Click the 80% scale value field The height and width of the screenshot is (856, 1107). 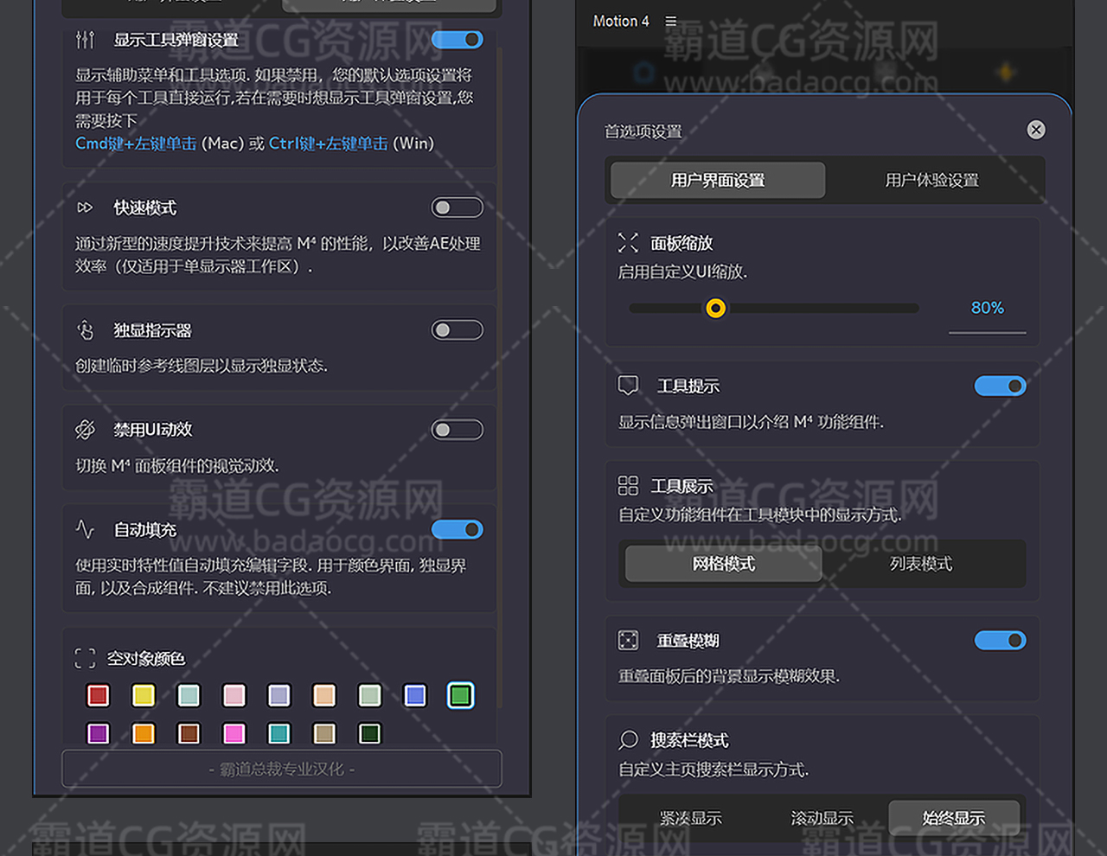[x=987, y=309]
